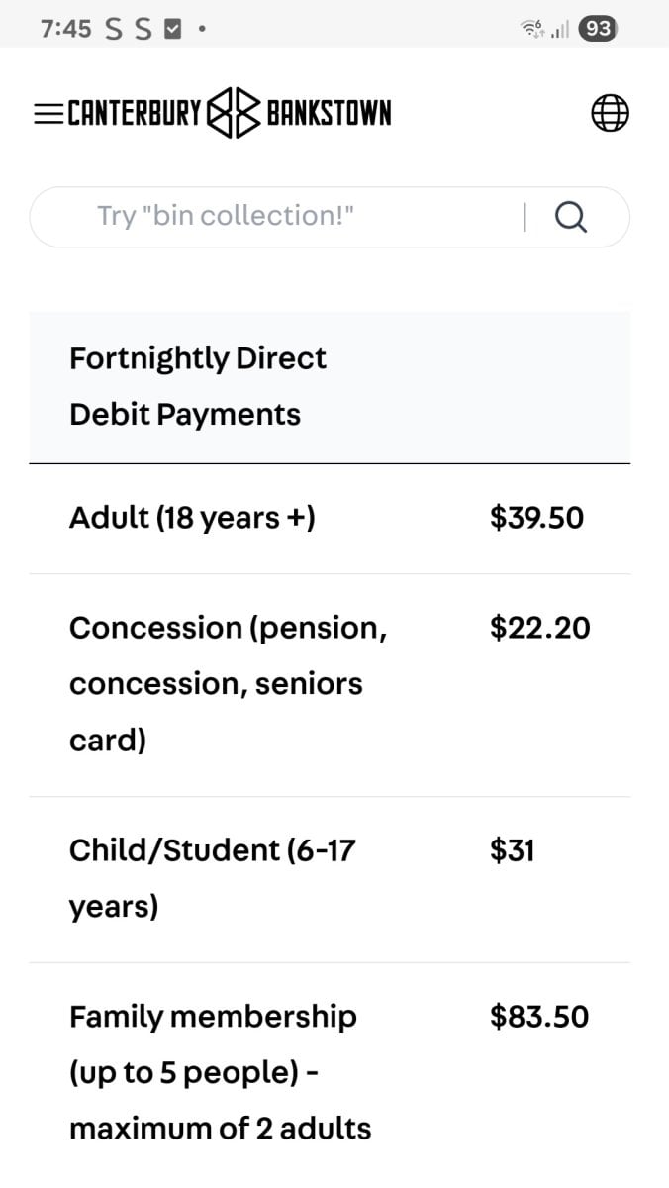Viewport: 669px width, 1188px height.
Task: Open the hamburger navigation menu
Action: coord(48,114)
